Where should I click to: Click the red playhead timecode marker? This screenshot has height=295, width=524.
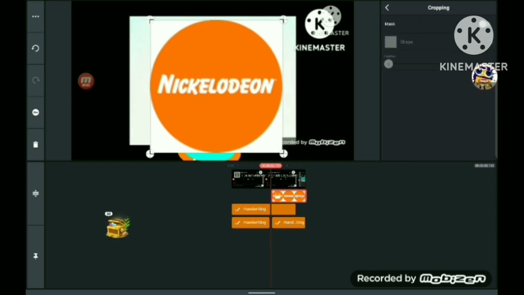(271, 166)
